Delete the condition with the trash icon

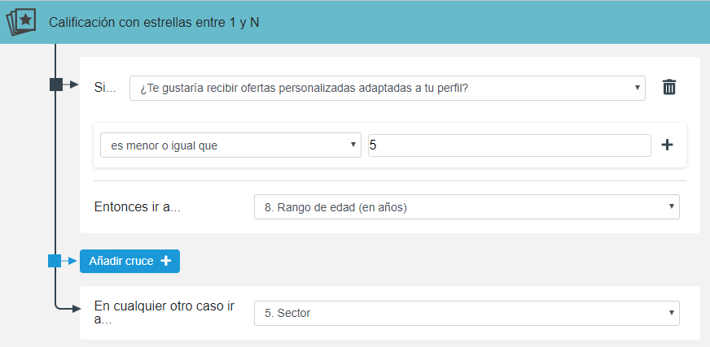[x=668, y=87]
